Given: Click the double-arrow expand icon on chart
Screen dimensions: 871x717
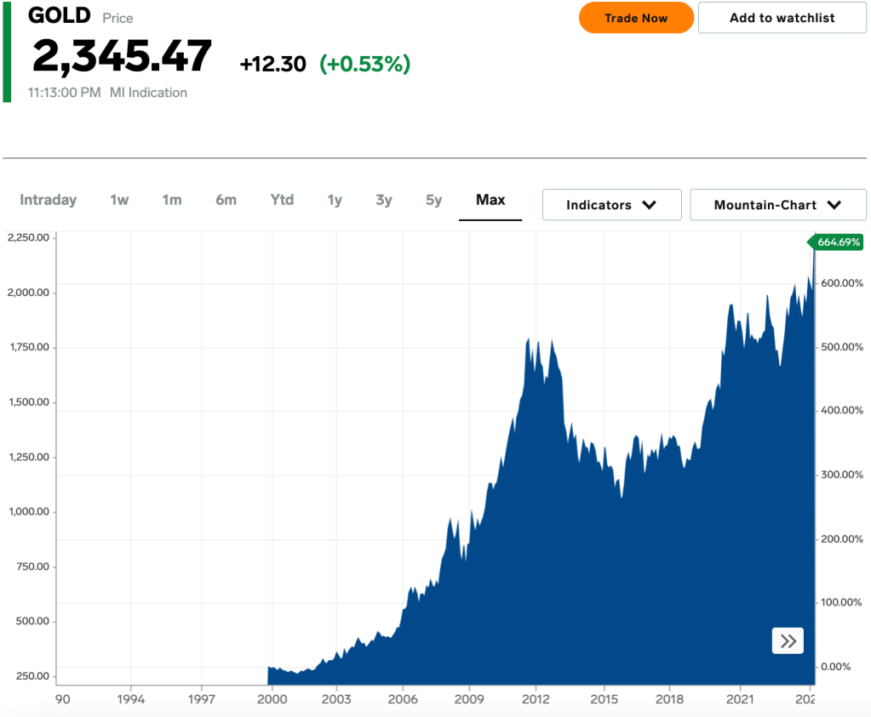Looking at the screenshot, I should (788, 641).
